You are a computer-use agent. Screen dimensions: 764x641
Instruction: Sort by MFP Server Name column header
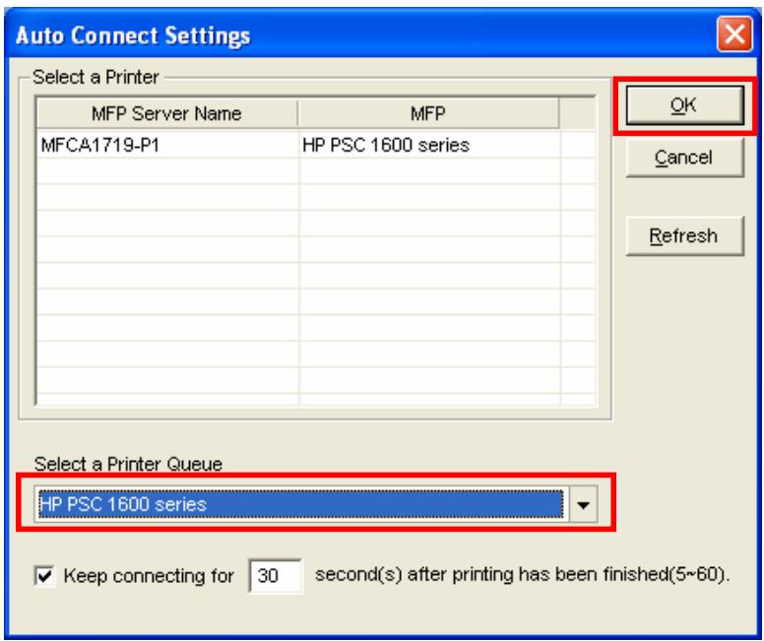click(x=166, y=113)
